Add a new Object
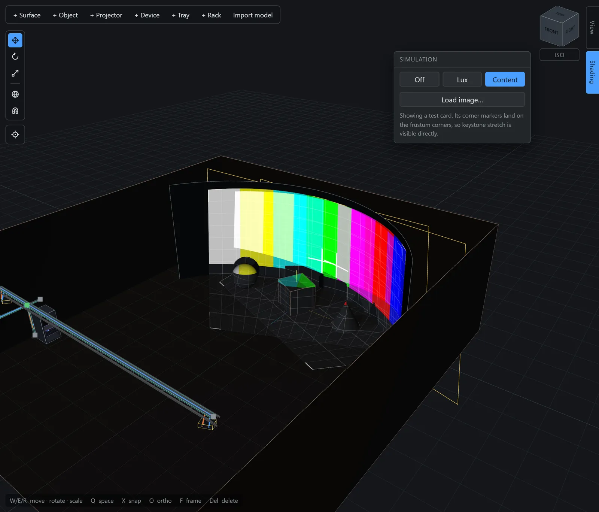Image resolution: width=599 pixels, height=512 pixels. tap(65, 15)
